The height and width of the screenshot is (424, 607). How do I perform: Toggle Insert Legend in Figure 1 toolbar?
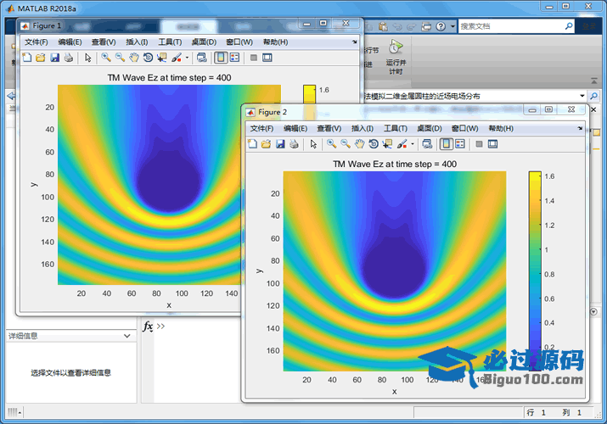(x=234, y=58)
